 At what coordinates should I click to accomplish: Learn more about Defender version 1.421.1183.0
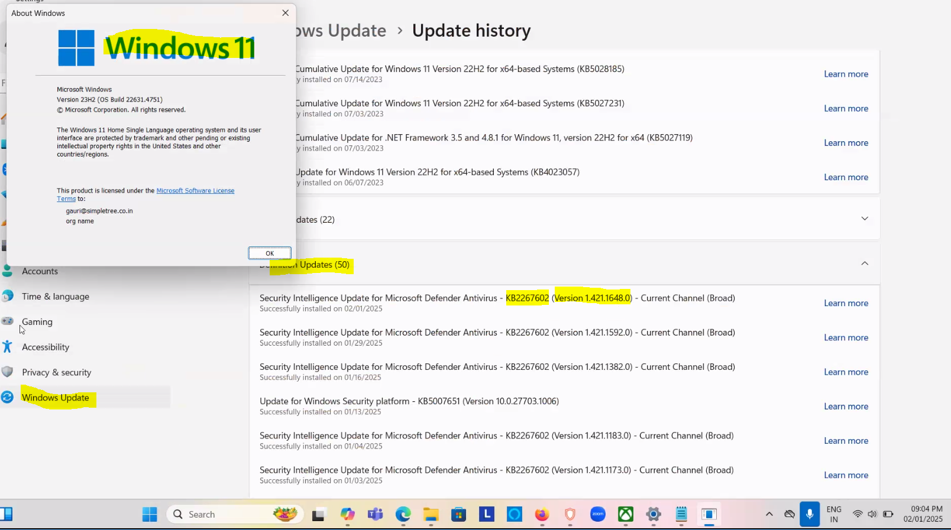coord(846,440)
